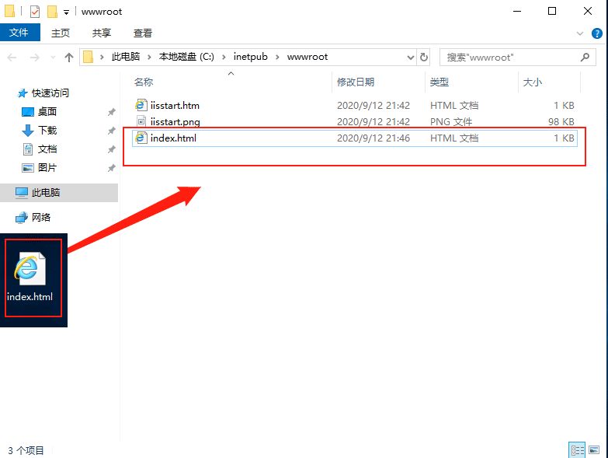The height and width of the screenshot is (458, 608).
Task: Open the Customize Quick Access Toolbar dropdown
Action: pyautogui.click(x=66, y=12)
